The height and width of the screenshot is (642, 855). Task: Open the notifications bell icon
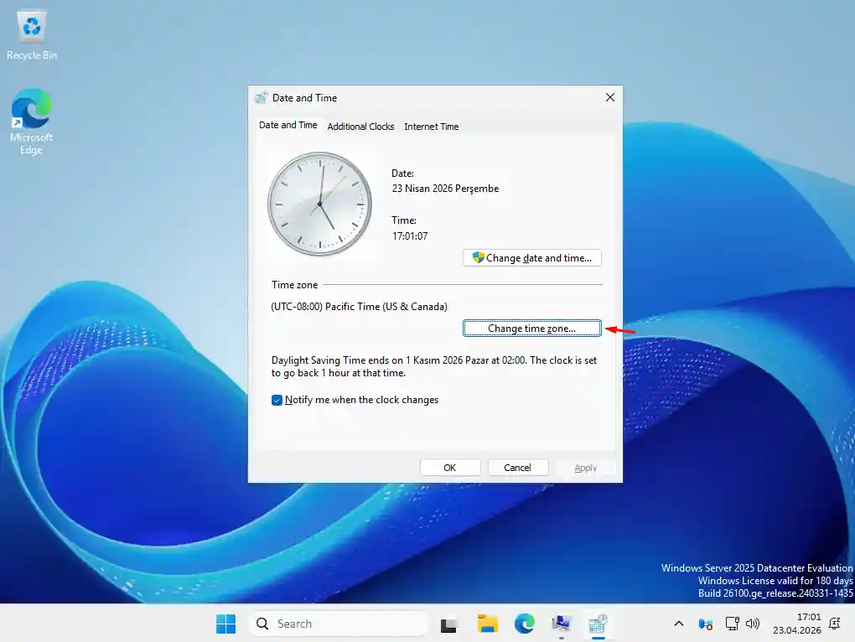pyautogui.click(x=834, y=624)
